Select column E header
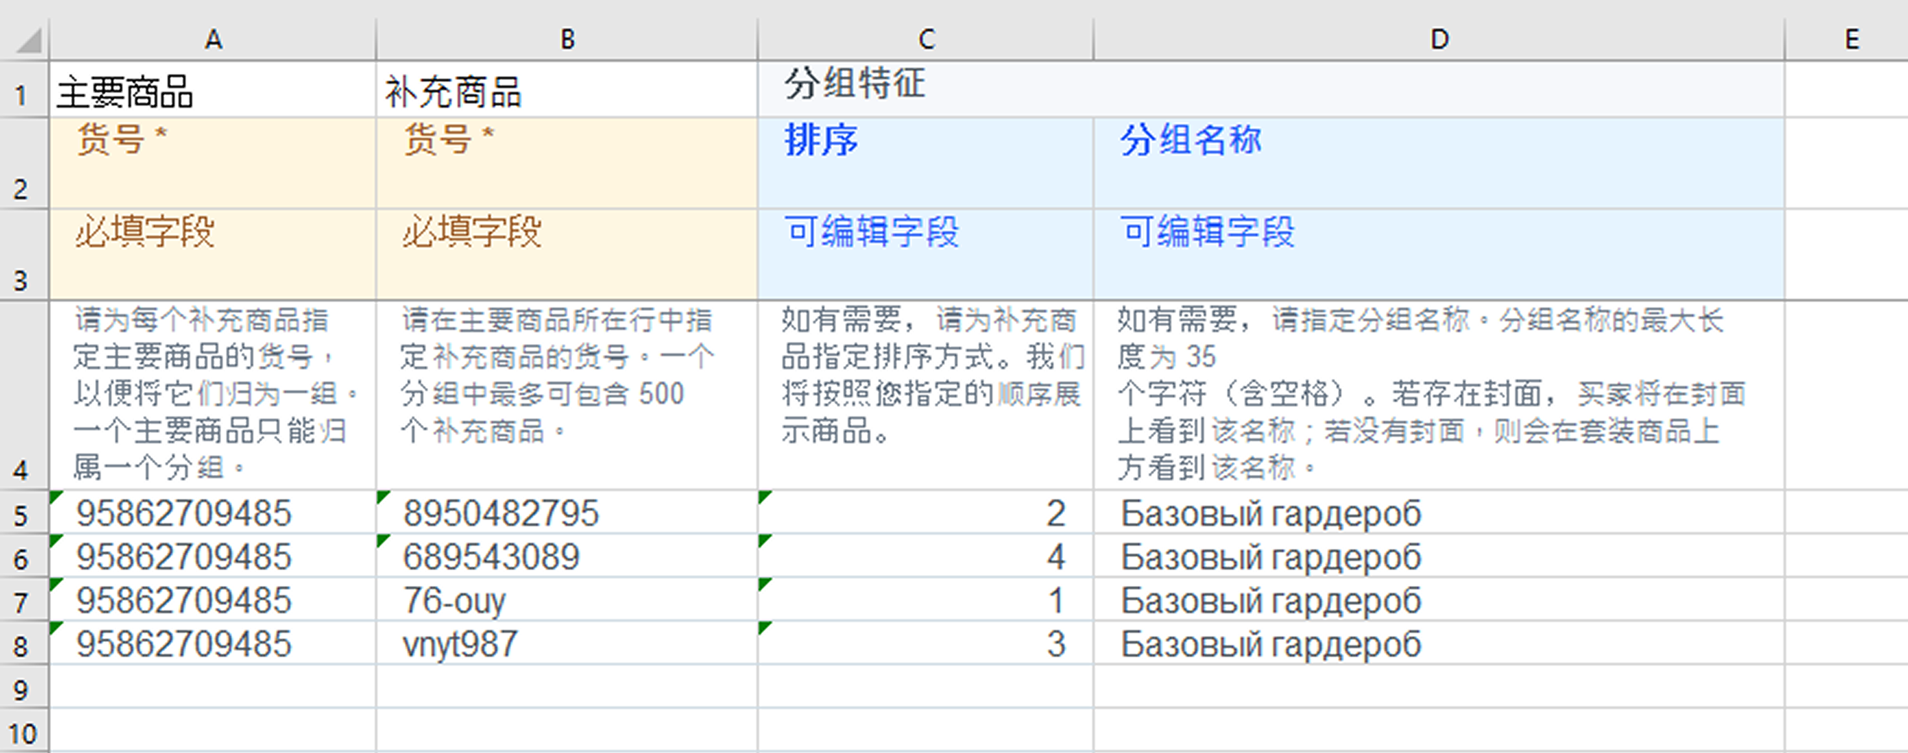This screenshot has width=1908, height=753. [x=1850, y=39]
